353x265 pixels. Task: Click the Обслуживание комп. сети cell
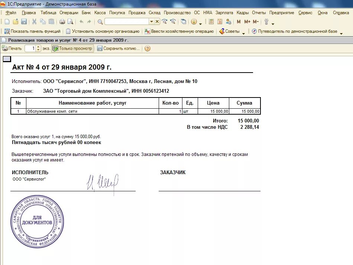tap(93, 111)
